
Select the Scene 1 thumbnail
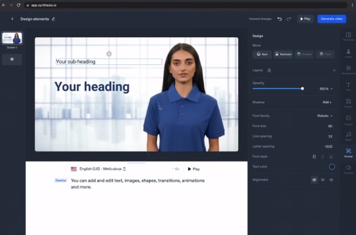pos(12,38)
